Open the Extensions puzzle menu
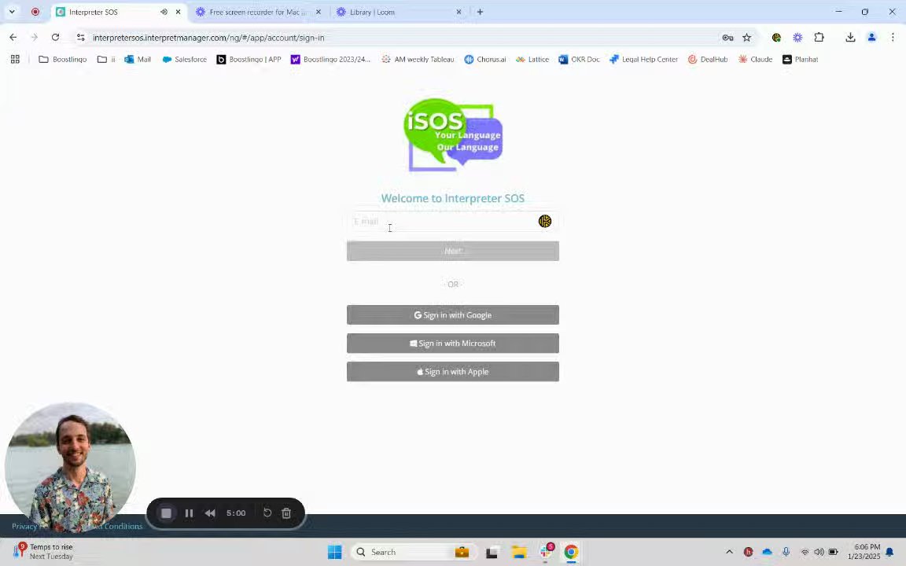 (x=819, y=38)
